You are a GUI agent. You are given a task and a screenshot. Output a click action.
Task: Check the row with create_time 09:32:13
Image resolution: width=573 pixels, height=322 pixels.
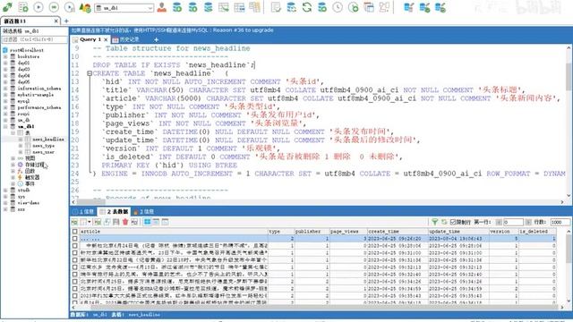pos(75,267)
